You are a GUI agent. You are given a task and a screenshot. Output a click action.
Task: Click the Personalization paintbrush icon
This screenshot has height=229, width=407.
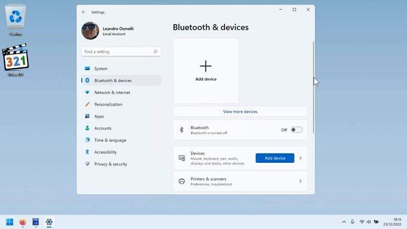coord(87,104)
